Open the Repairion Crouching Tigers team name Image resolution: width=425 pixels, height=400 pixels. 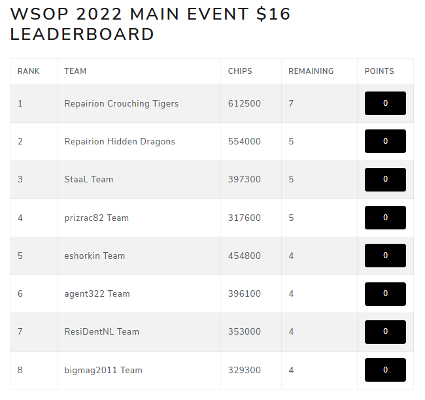pyautogui.click(x=121, y=103)
